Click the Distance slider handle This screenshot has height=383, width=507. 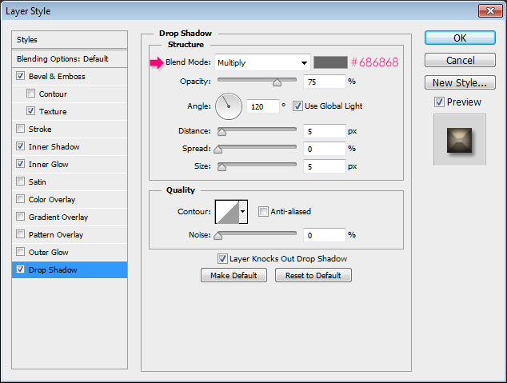tap(222, 132)
